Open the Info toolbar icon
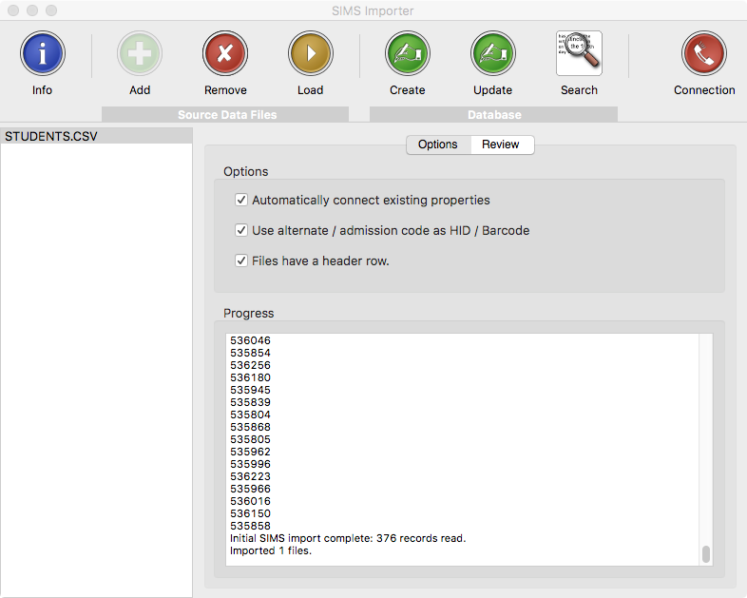This screenshot has width=747, height=598. 43,53
